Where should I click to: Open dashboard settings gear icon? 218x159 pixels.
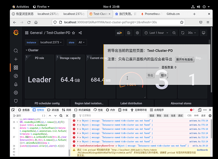coord(138,33)
